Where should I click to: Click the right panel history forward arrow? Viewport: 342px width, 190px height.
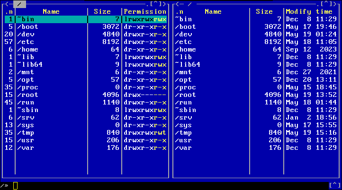click(x=335, y=4)
